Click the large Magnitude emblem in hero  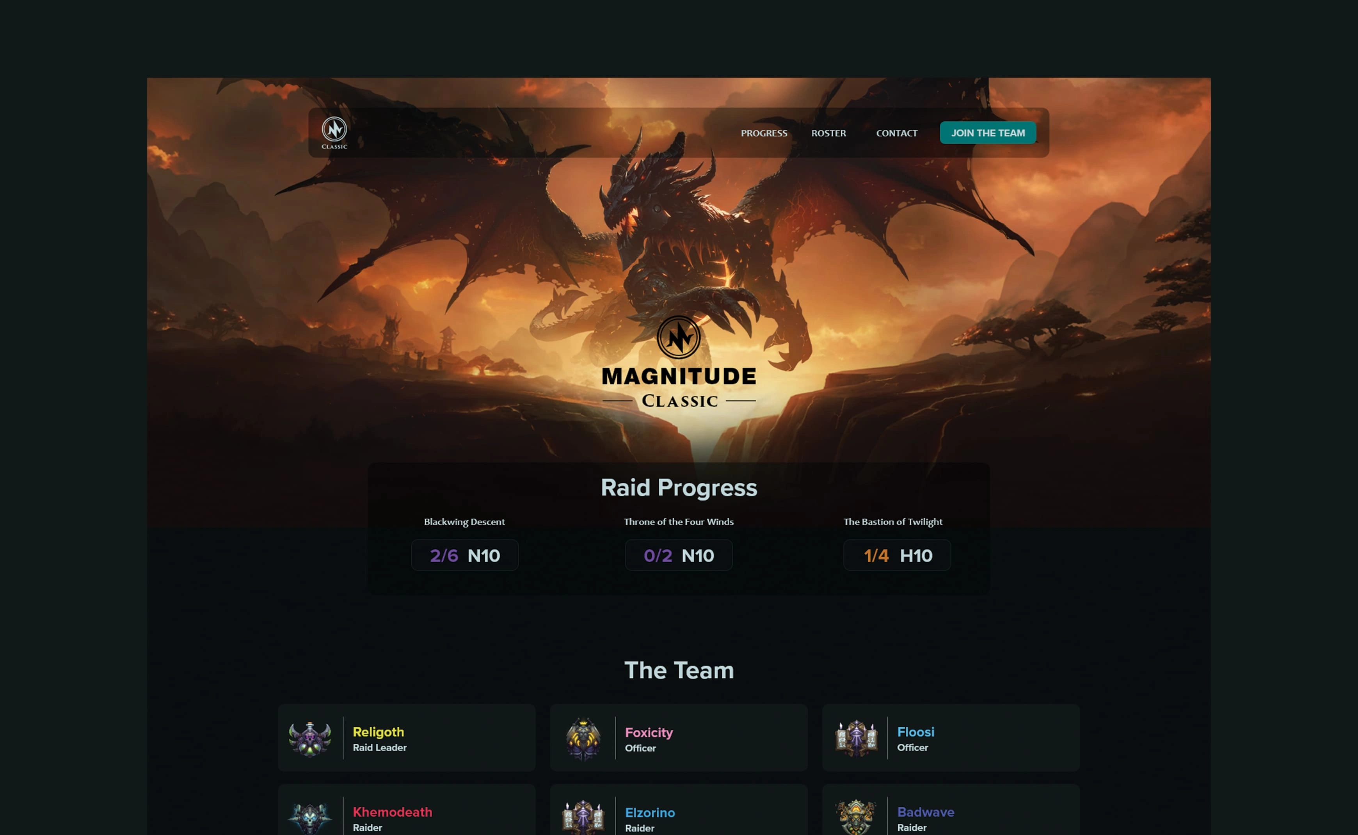(x=679, y=337)
